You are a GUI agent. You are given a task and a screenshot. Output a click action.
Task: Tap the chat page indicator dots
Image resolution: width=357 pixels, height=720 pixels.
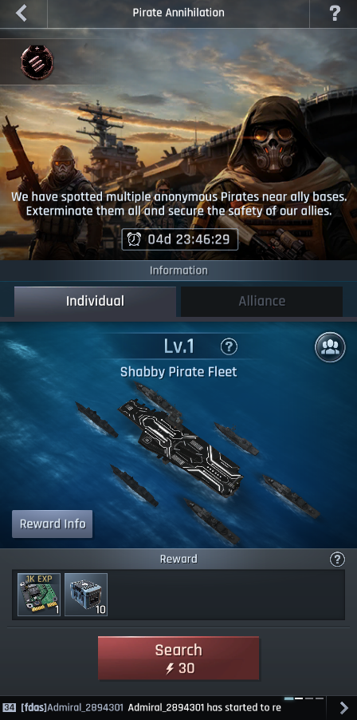(x=304, y=698)
